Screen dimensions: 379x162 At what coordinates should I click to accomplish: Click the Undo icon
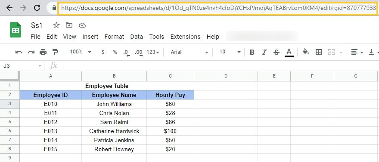19,52
